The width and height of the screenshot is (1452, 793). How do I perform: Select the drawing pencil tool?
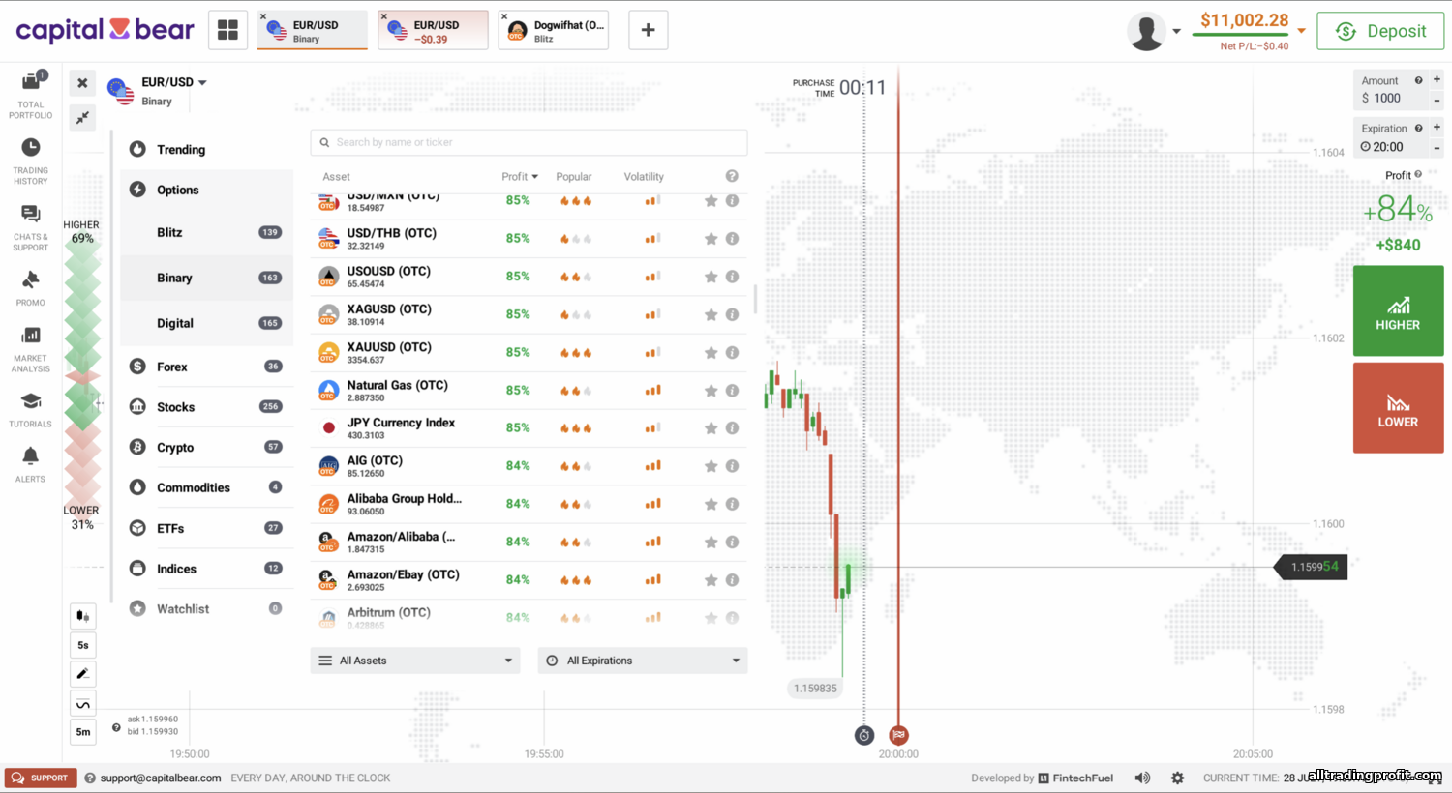pyautogui.click(x=83, y=674)
